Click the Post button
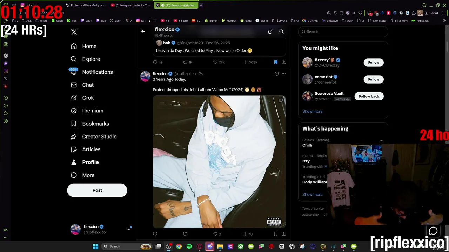 [97, 190]
